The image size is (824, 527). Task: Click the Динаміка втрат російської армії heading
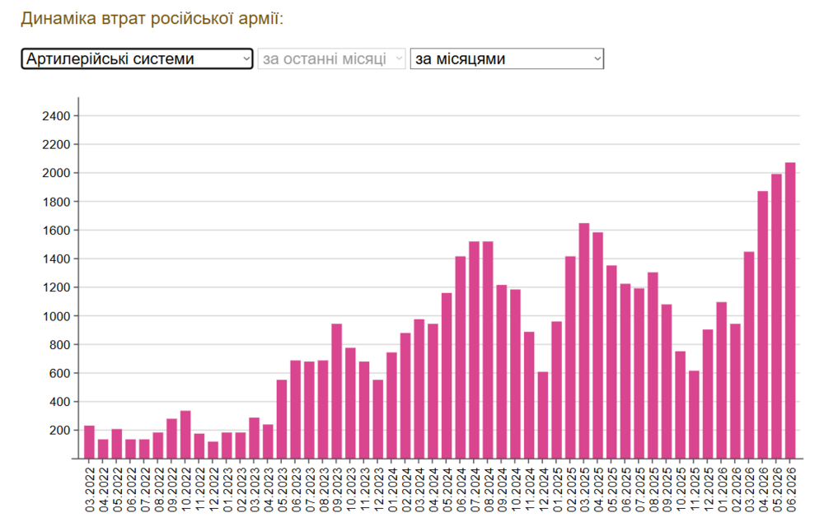(152, 18)
